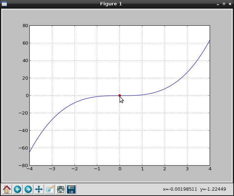Minimize the Figure 1 window
The width and height of the screenshot is (234, 196).
[218, 4]
